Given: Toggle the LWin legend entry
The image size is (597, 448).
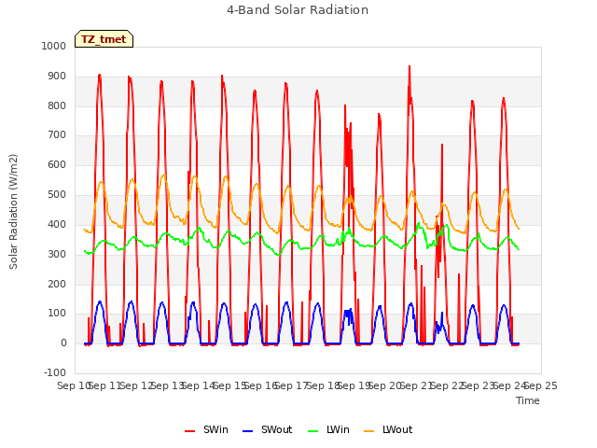Looking at the screenshot, I should (328, 429).
